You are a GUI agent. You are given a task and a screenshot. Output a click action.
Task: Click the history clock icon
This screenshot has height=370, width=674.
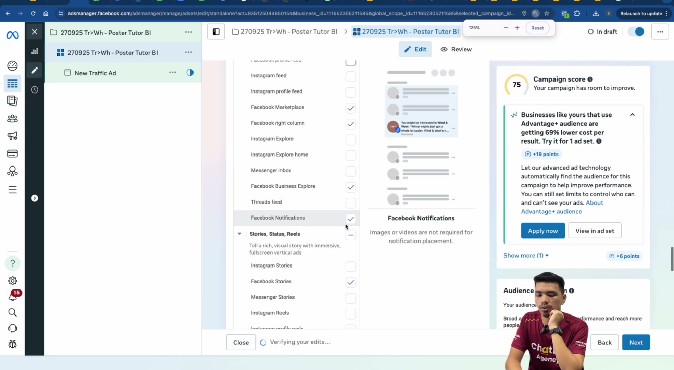tap(35, 90)
